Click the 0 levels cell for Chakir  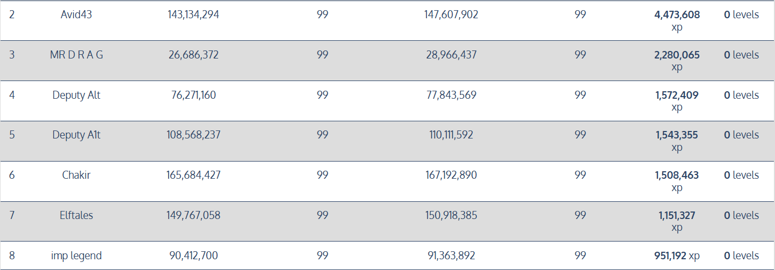click(741, 175)
